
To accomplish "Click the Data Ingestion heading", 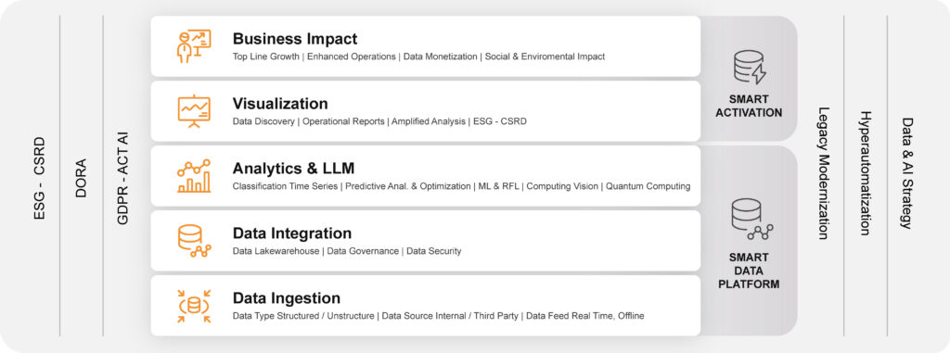I will coord(287,298).
